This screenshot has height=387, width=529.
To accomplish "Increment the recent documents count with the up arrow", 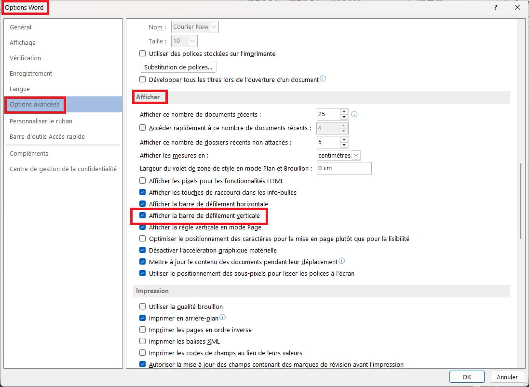I will click(344, 111).
